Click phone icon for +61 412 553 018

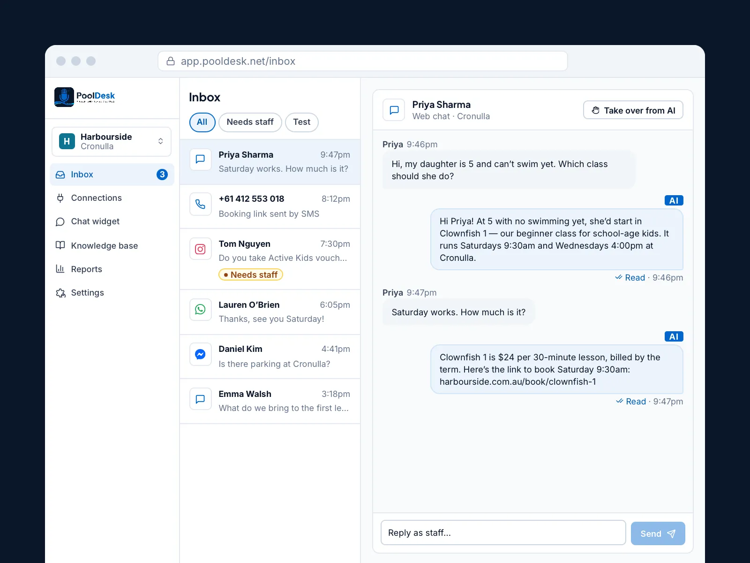pyautogui.click(x=200, y=204)
